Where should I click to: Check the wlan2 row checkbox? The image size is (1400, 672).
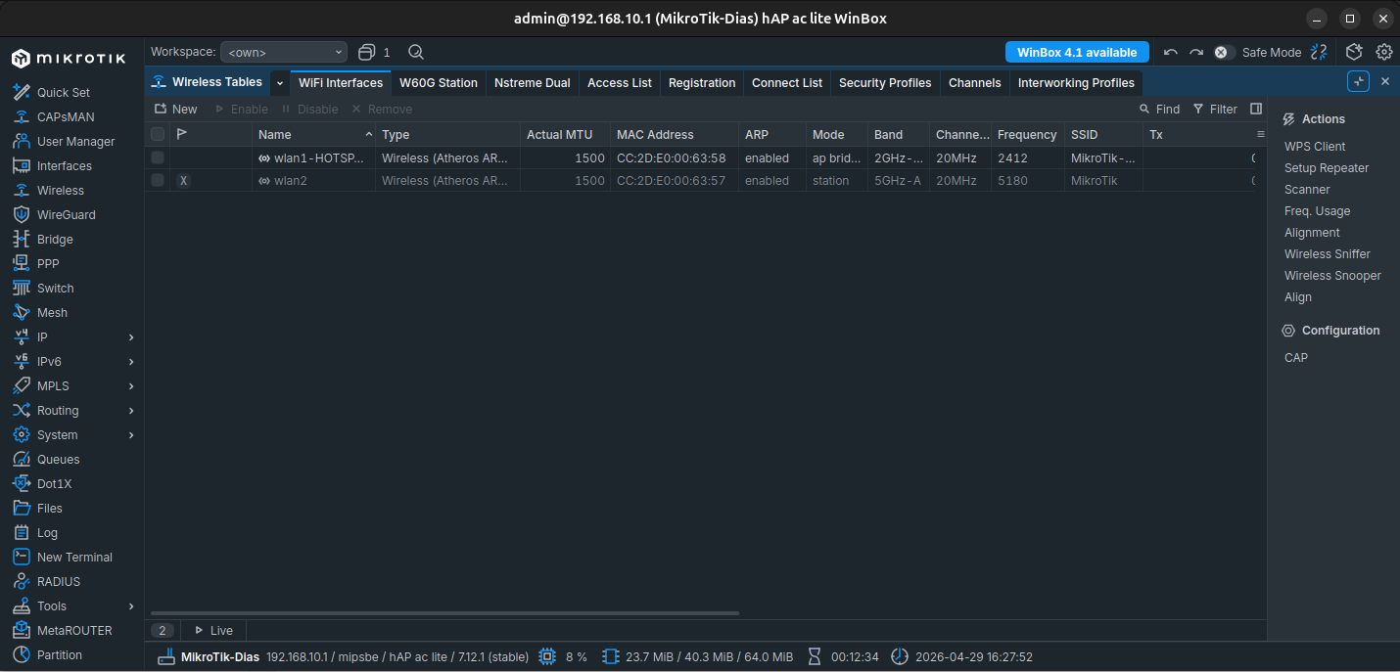(x=158, y=180)
